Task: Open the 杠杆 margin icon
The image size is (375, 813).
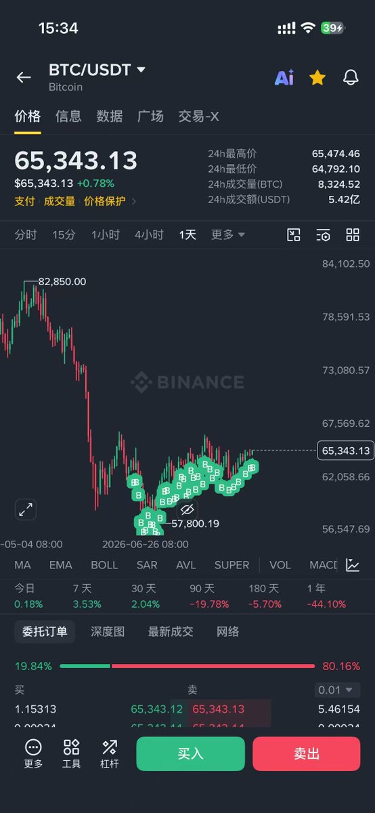Action: coord(110,754)
